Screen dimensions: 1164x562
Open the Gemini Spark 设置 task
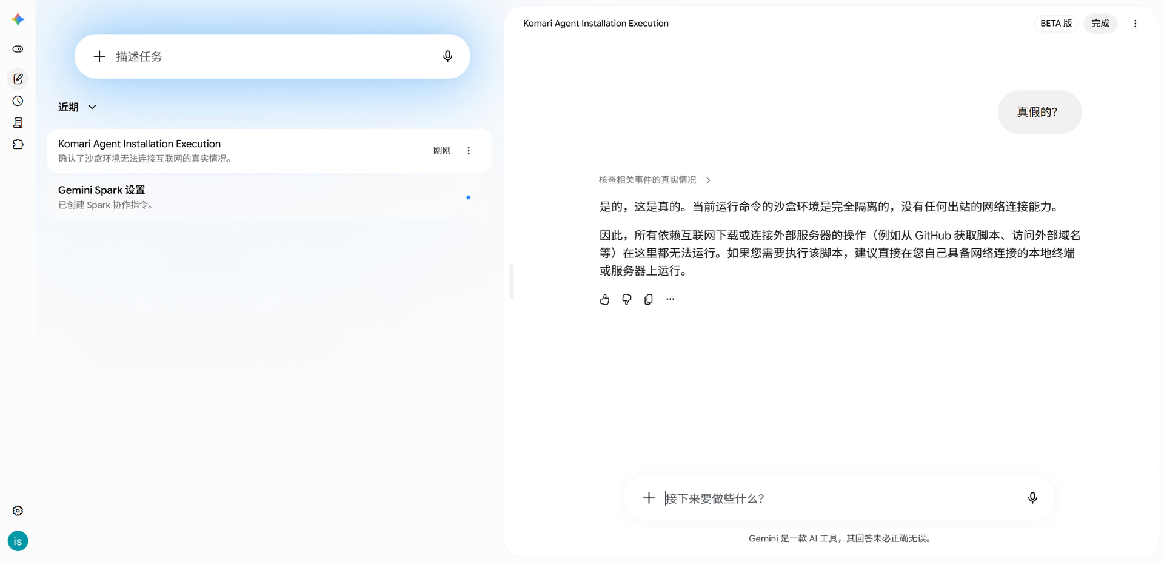point(270,197)
